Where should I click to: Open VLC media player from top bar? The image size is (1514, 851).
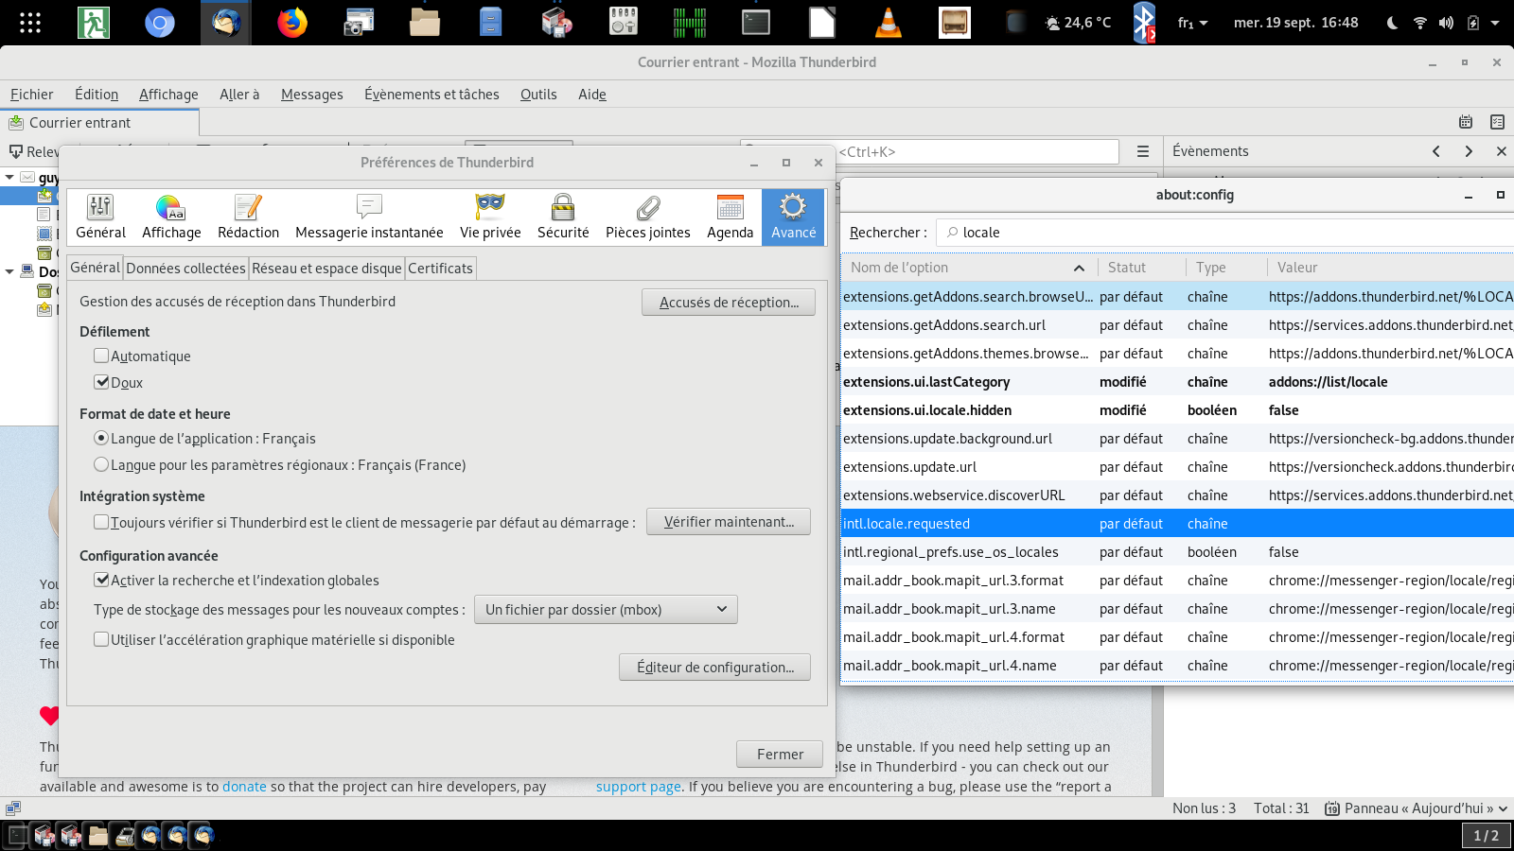pyautogui.click(x=888, y=23)
